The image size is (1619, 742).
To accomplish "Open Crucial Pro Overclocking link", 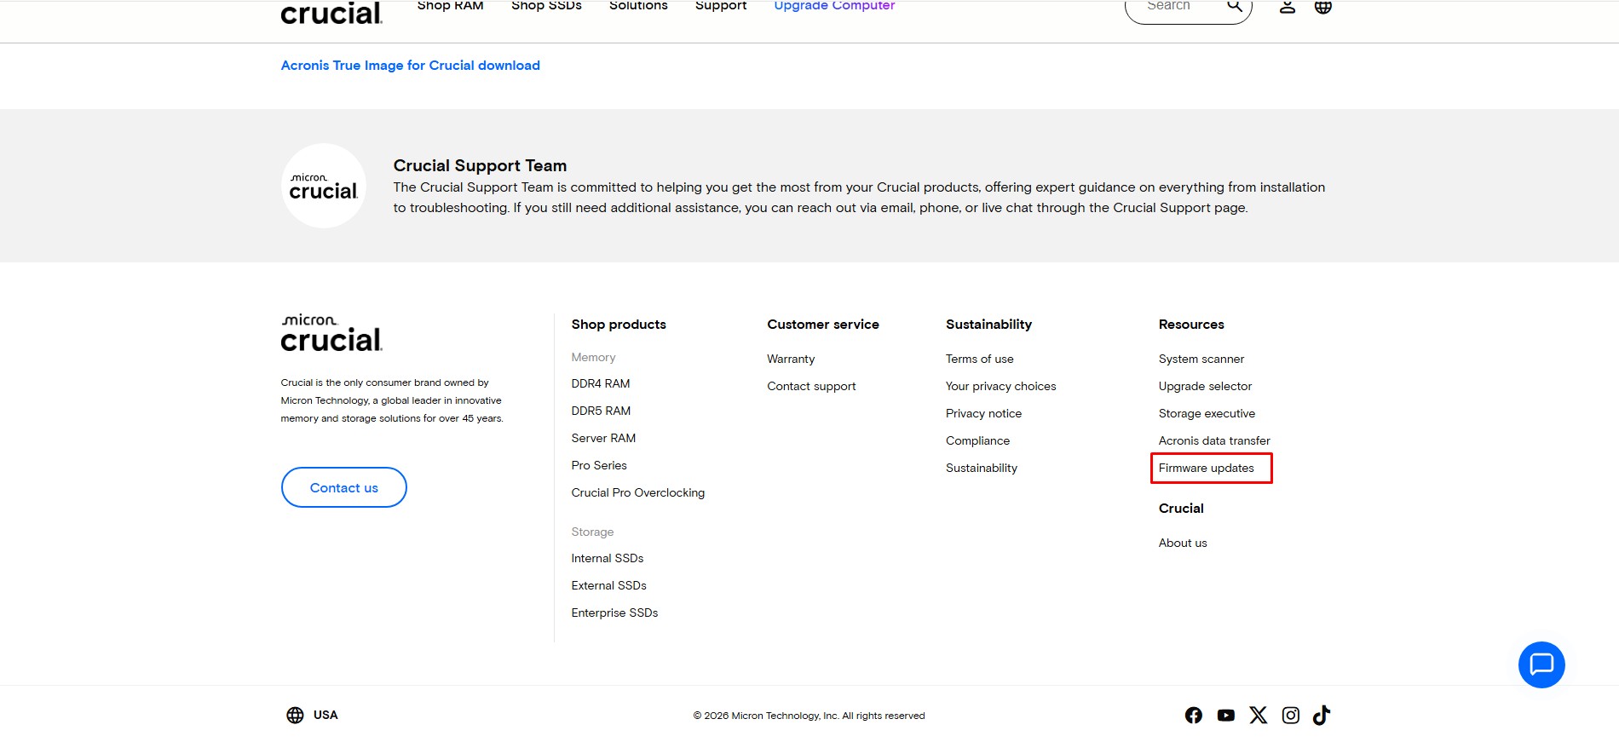I will pos(638,493).
